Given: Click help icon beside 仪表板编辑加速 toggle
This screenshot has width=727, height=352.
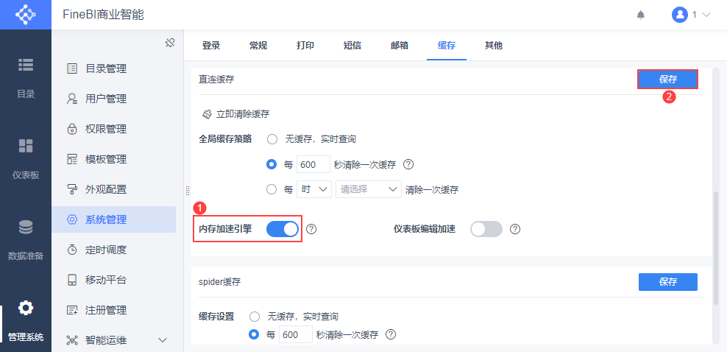Looking at the screenshot, I should coord(515,229).
